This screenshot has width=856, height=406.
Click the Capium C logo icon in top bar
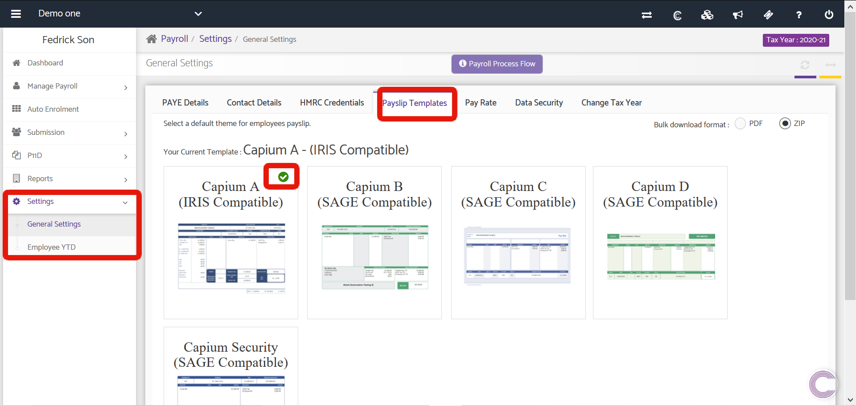677,16
